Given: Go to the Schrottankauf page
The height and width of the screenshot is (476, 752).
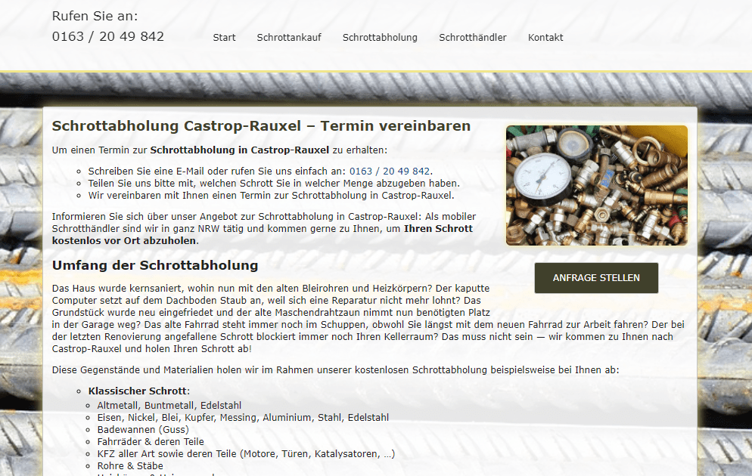Looking at the screenshot, I should 289,38.
